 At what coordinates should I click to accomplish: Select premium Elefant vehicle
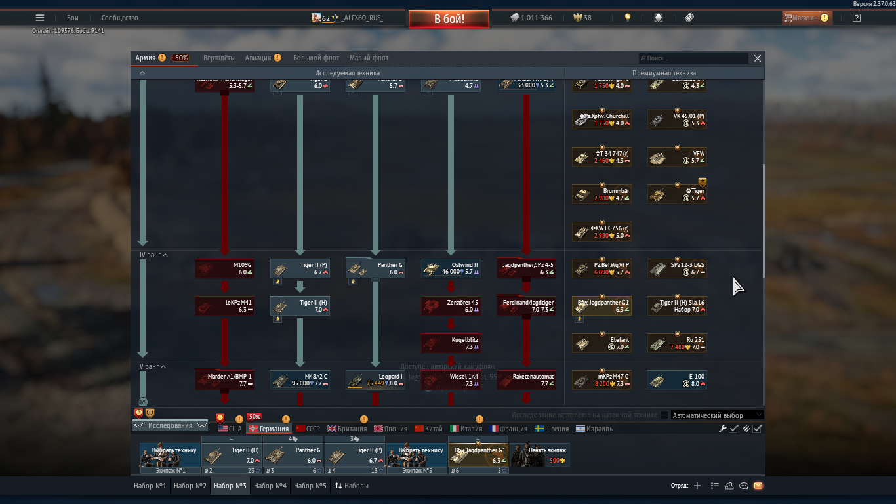(x=601, y=343)
